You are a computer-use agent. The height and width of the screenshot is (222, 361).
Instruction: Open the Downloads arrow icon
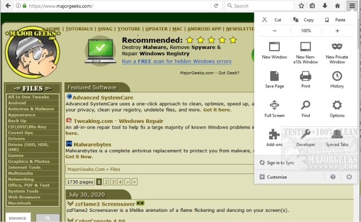coord(325,6)
